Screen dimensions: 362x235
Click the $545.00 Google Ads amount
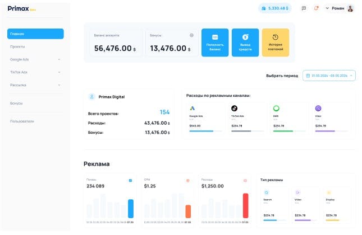195,126
